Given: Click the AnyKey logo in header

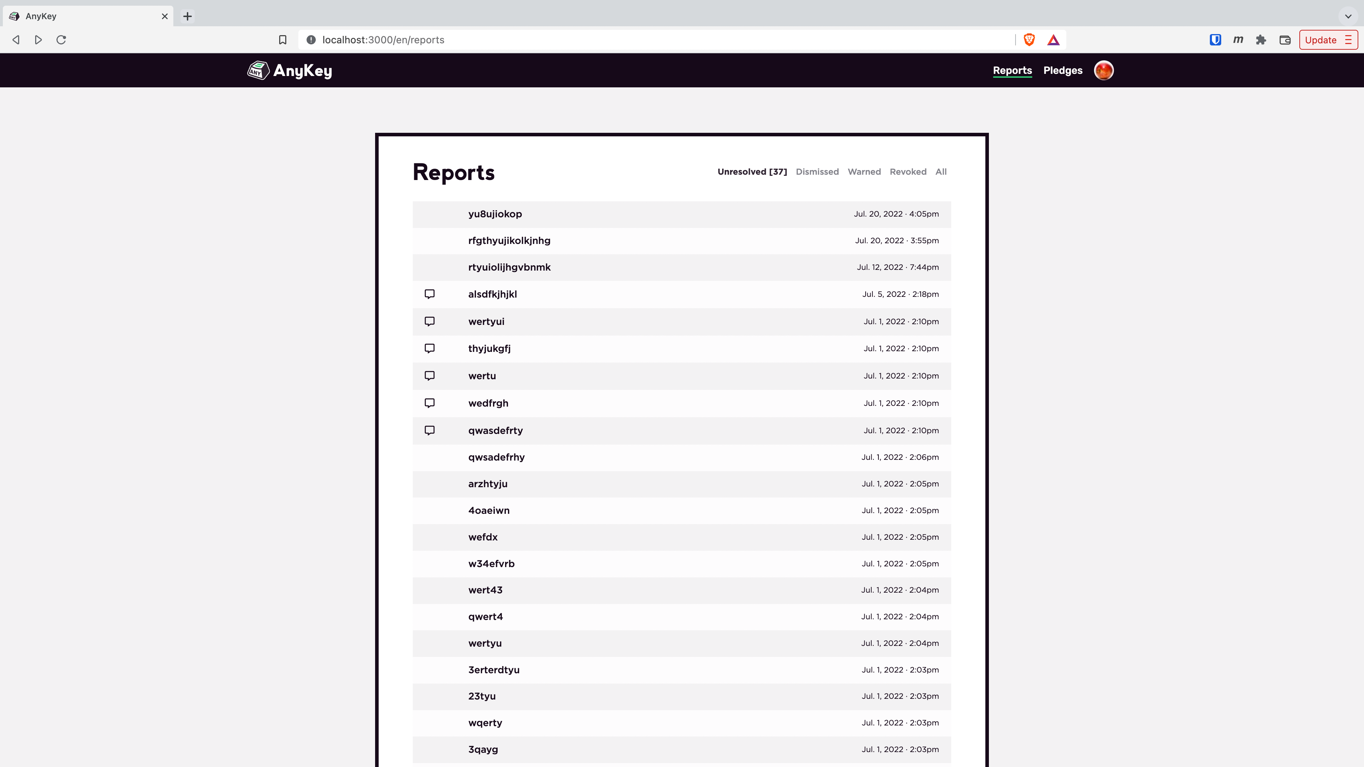Looking at the screenshot, I should coord(289,70).
